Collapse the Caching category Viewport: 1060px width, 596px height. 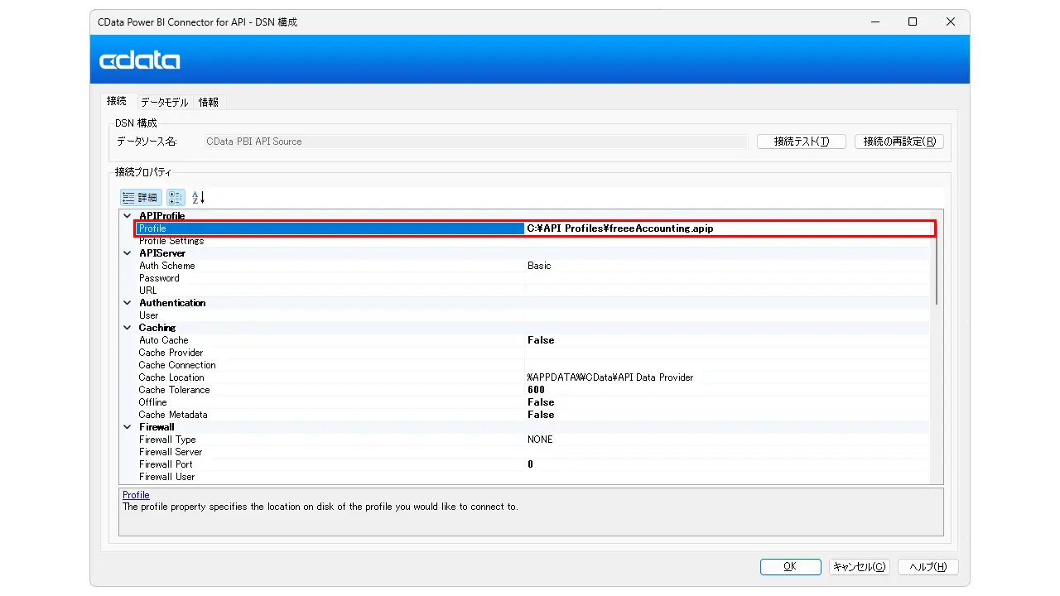tap(128, 328)
